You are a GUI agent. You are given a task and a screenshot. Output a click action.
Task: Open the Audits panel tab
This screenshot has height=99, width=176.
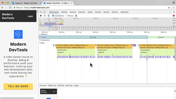(x=90, y=12)
